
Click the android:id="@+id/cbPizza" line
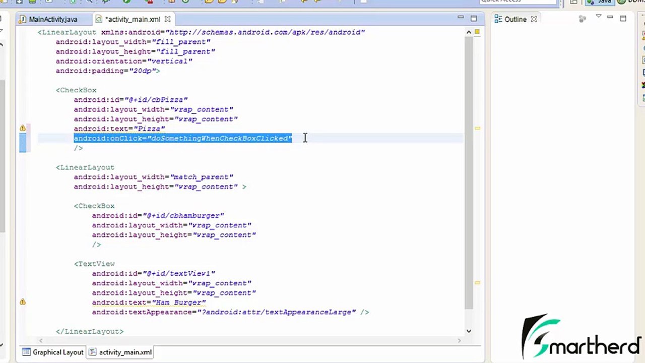(x=131, y=100)
